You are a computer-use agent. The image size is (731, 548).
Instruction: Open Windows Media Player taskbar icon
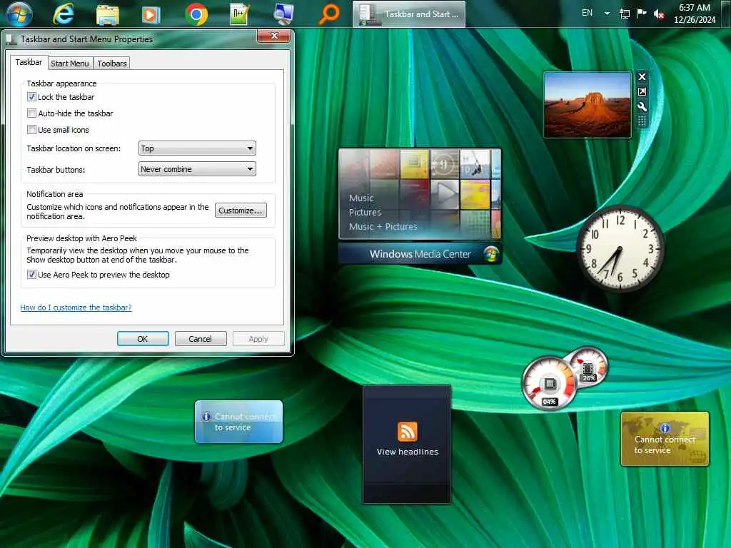[x=151, y=14]
